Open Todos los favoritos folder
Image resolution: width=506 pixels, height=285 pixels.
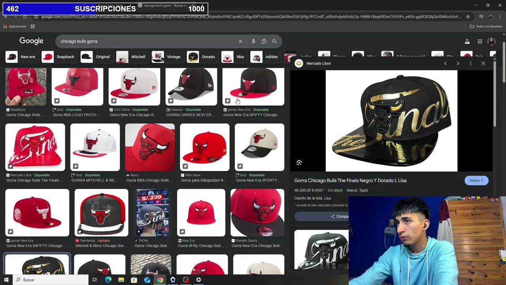pyautogui.click(x=486, y=27)
